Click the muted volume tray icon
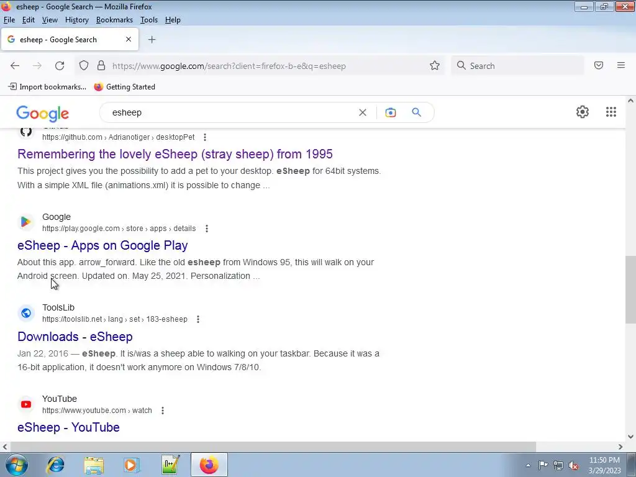Image resolution: width=636 pixels, height=477 pixels. click(x=573, y=465)
